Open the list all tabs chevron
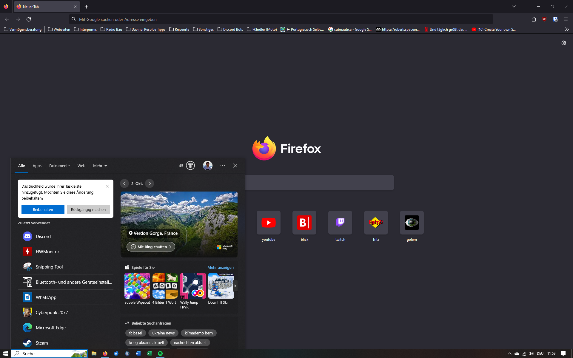 (514, 7)
